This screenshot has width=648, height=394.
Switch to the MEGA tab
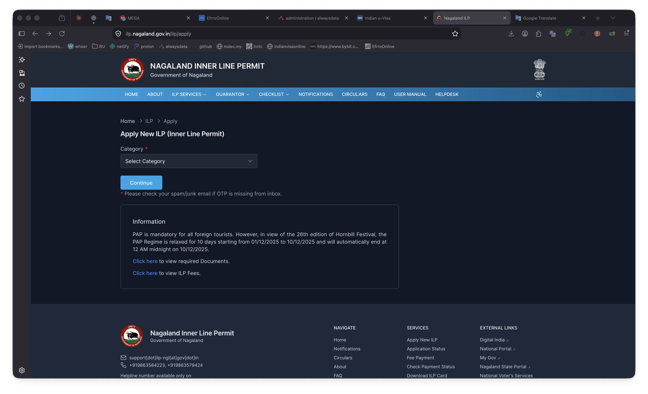[x=156, y=18]
